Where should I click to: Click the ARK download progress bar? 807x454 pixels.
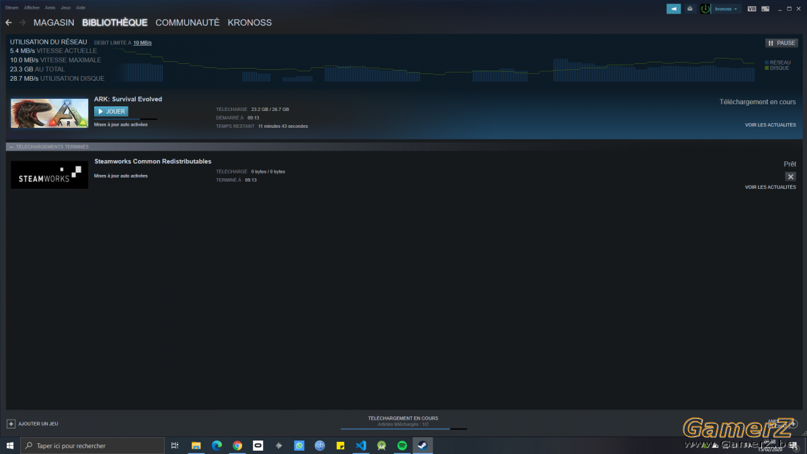126,119
